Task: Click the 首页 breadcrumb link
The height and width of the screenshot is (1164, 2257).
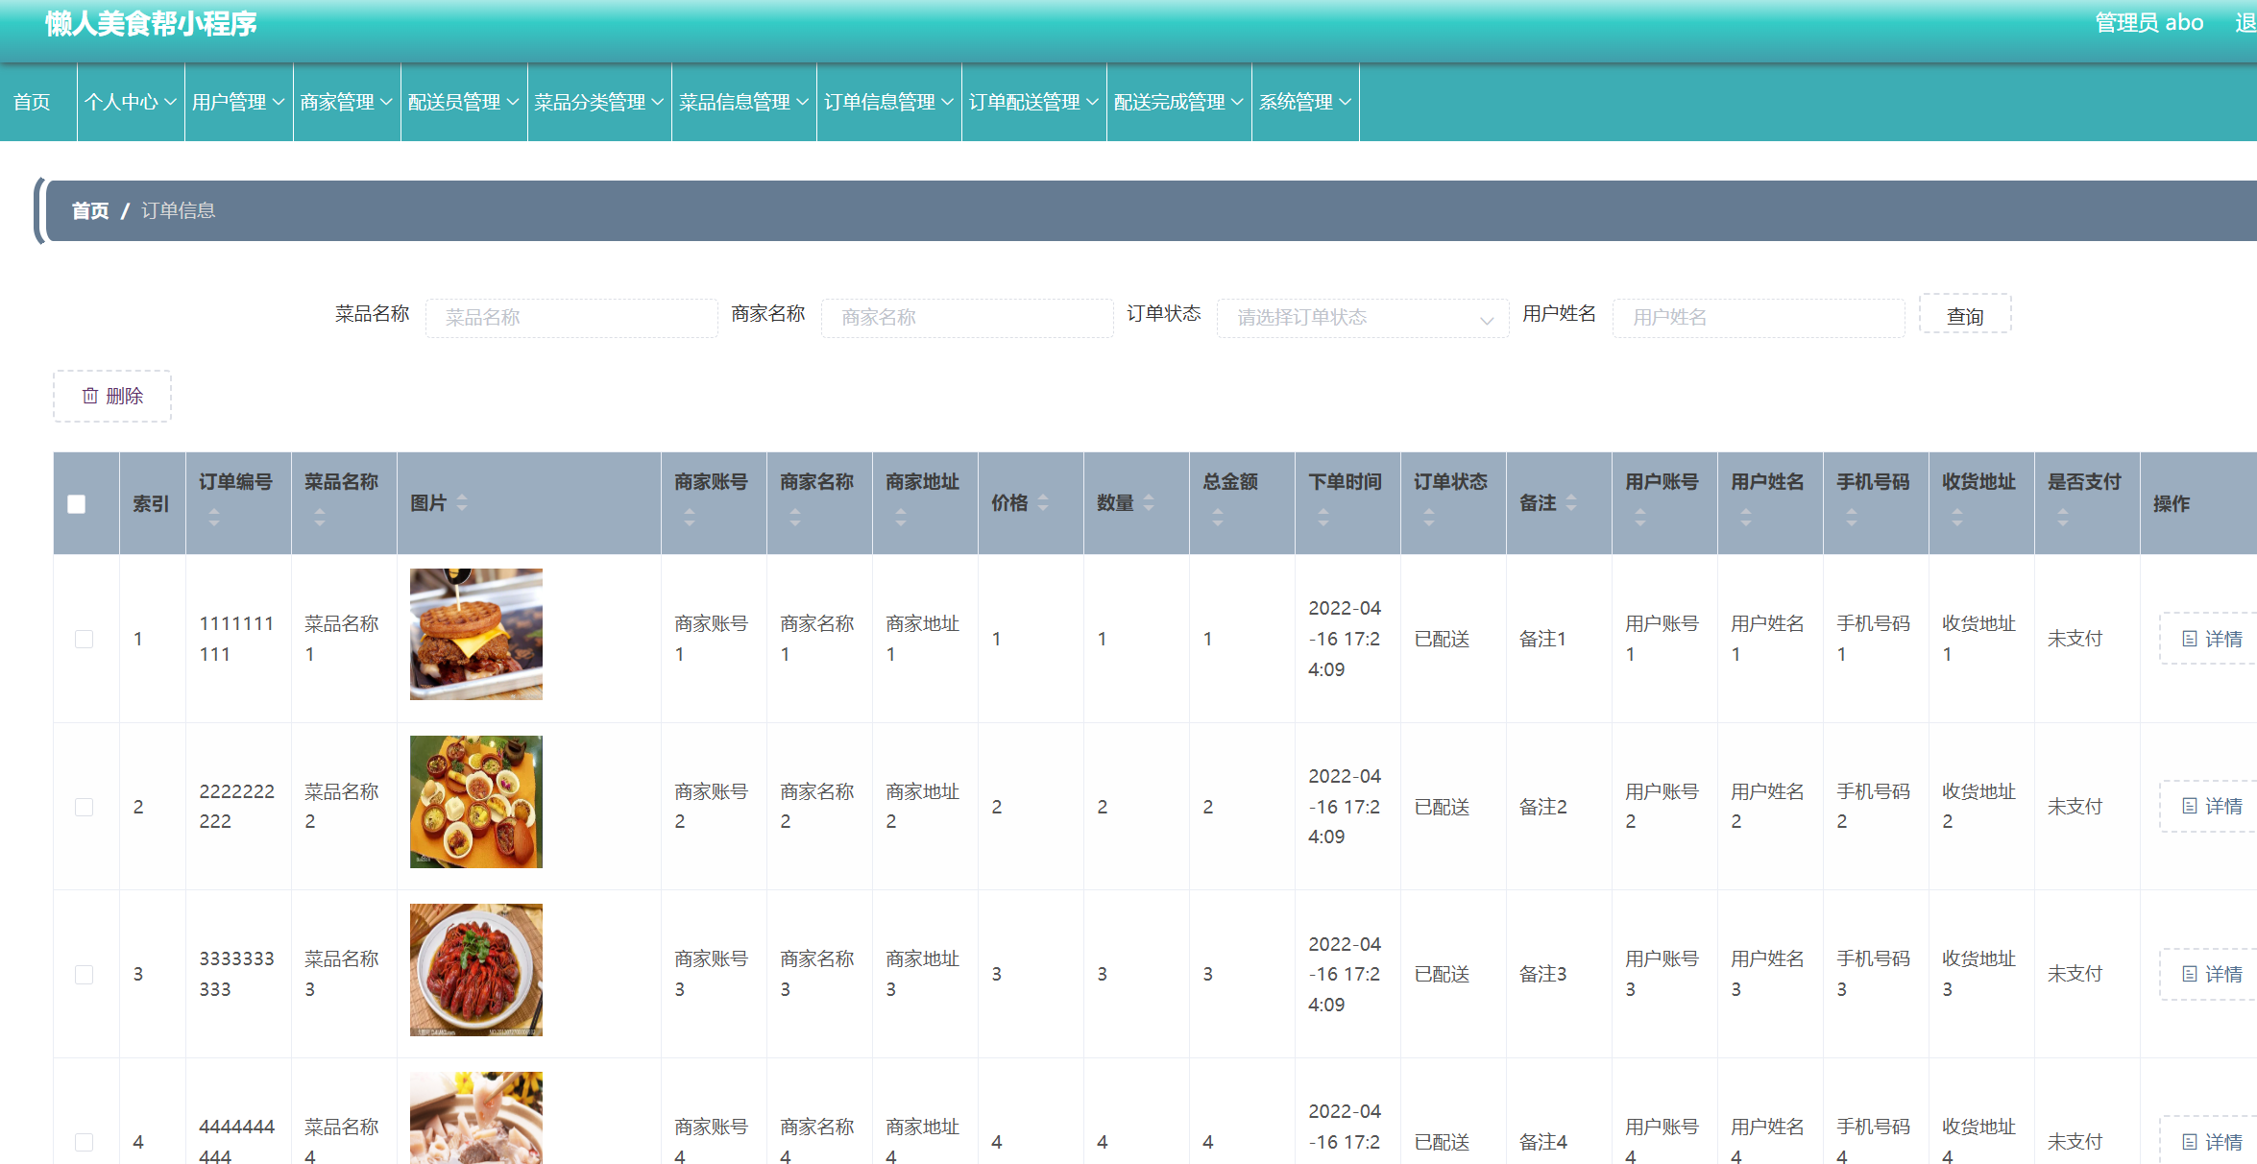Action: [x=89, y=209]
